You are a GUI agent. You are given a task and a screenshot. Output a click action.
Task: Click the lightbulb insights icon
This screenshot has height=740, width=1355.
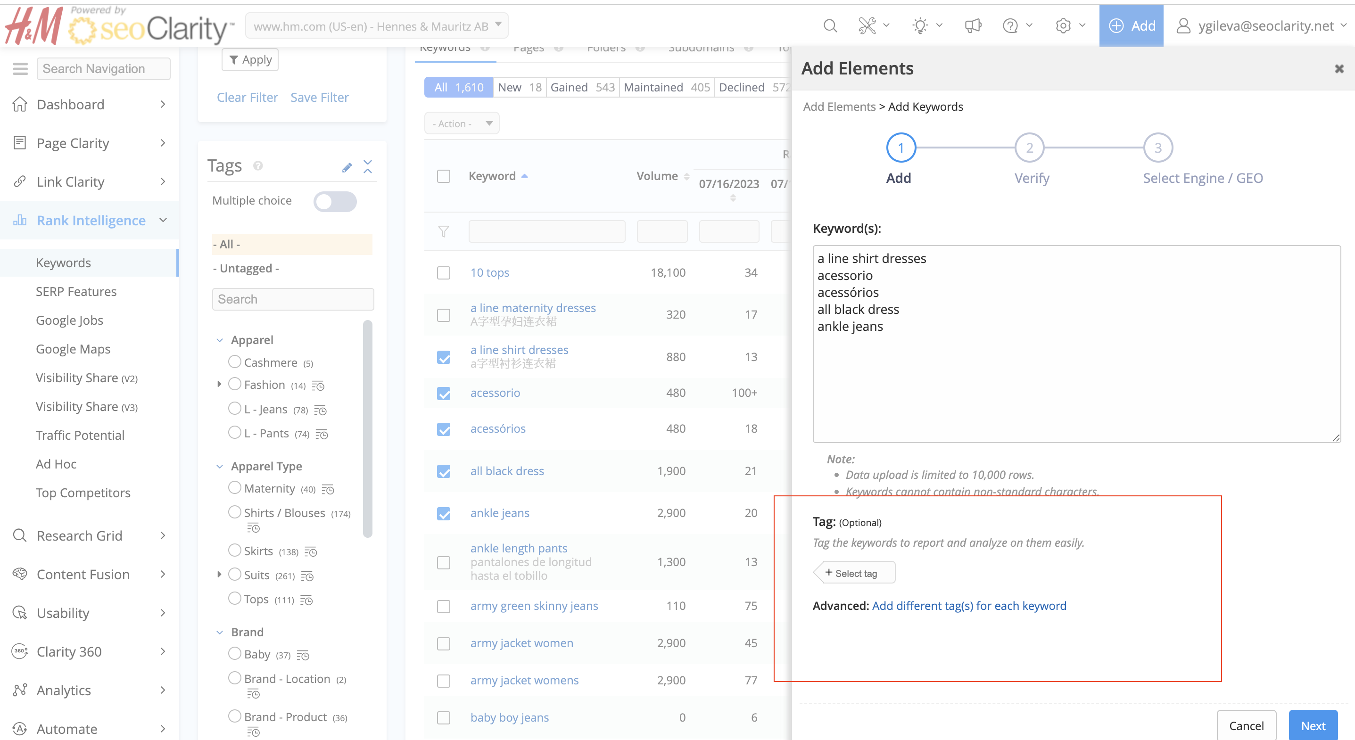coord(920,26)
